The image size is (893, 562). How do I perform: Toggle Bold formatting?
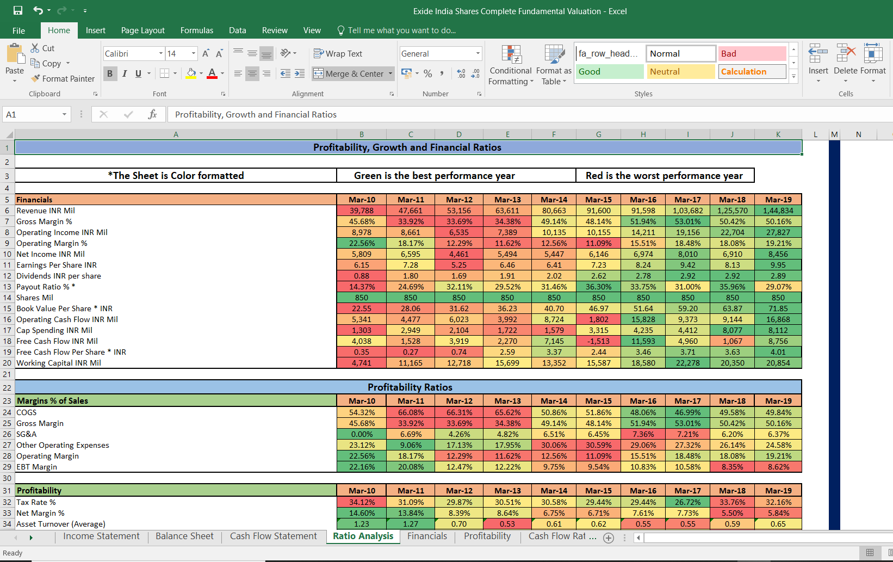tap(110, 73)
